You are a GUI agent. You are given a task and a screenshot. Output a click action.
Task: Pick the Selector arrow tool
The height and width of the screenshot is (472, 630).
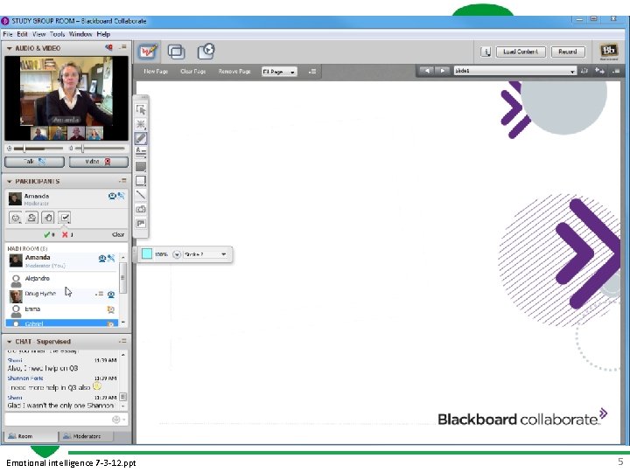[141, 109]
